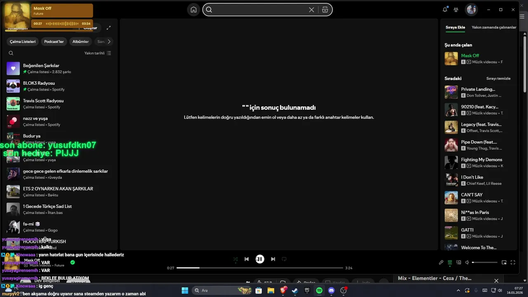The width and height of the screenshot is (528, 297).
Task: Open BLOK3 Radyosu playlist
Action: pos(59,86)
